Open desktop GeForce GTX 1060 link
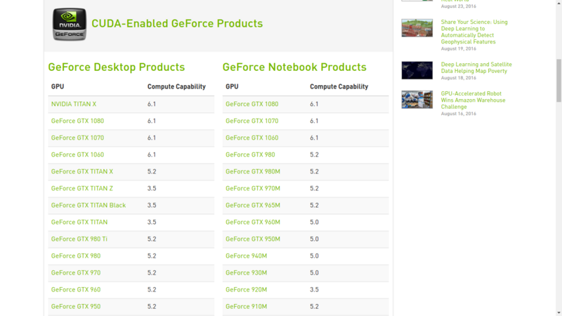This screenshot has height=316, width=562. [x=77, y=154]
